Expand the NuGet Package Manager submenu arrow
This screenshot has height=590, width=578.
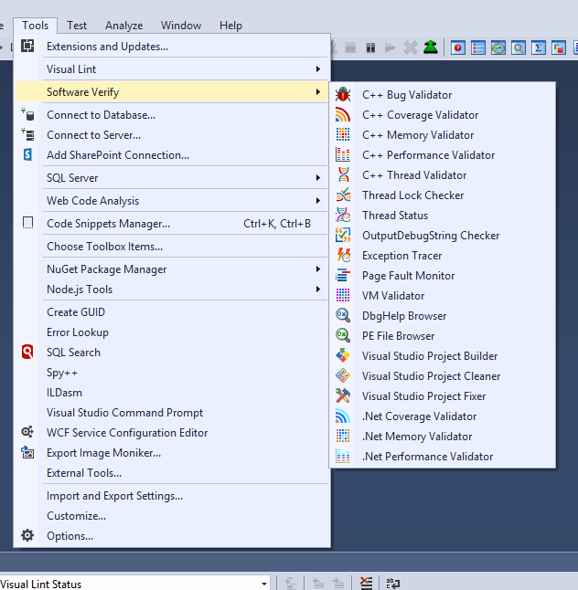click(x=318, y=269)
